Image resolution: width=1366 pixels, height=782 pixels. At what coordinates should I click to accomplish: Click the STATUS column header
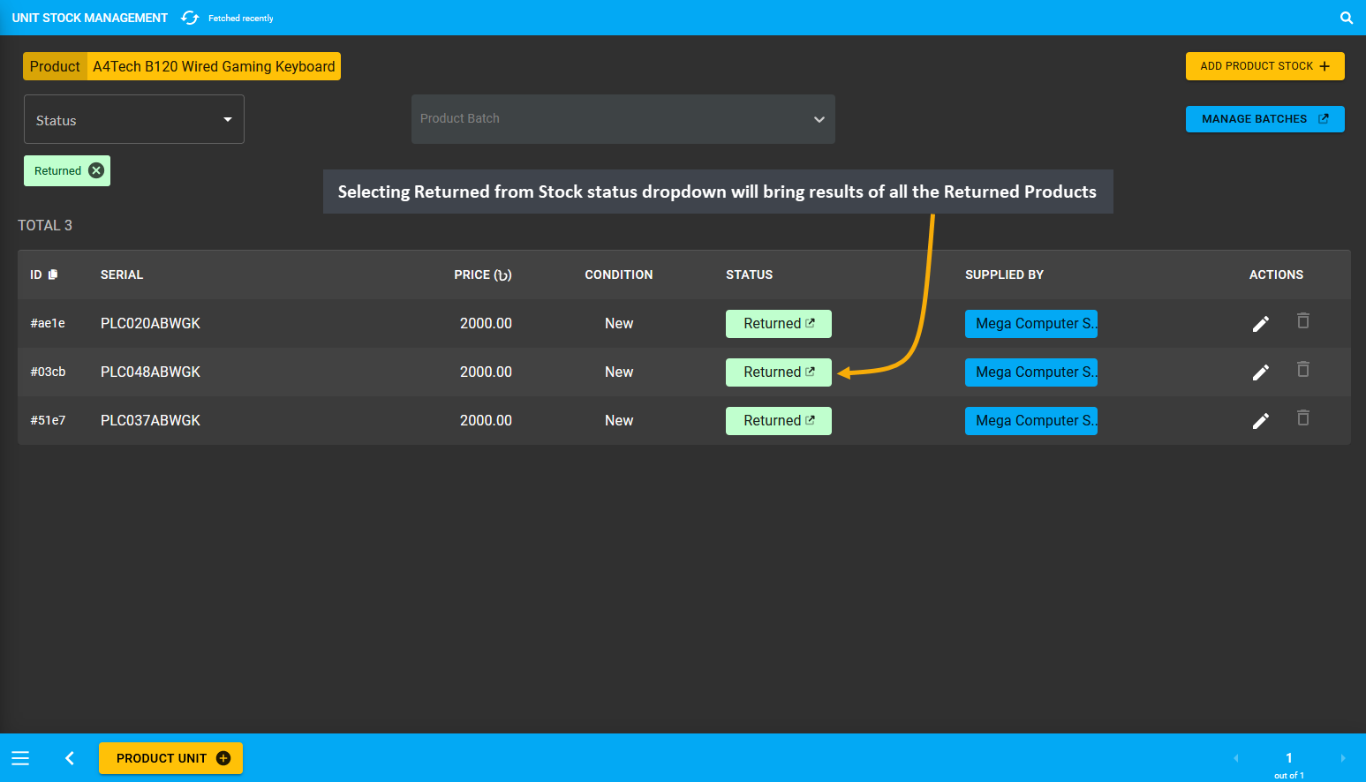[x=750, y=274]
